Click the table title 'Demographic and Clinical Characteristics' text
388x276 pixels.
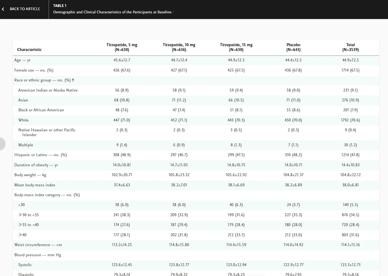(112, 12)
